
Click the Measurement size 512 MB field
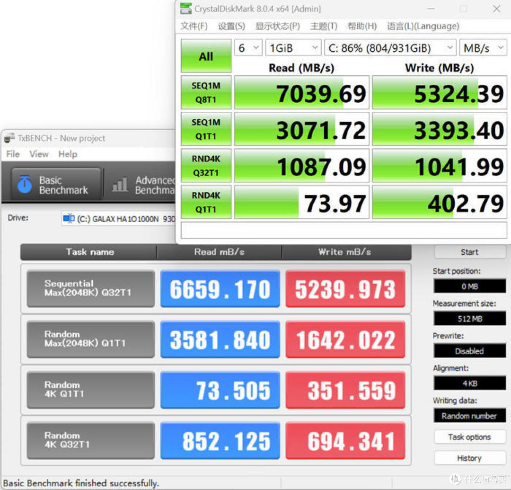tap(470, 319)
